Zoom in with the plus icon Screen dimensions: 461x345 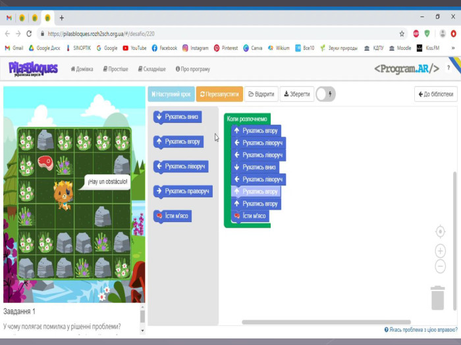tap(441, 250)
